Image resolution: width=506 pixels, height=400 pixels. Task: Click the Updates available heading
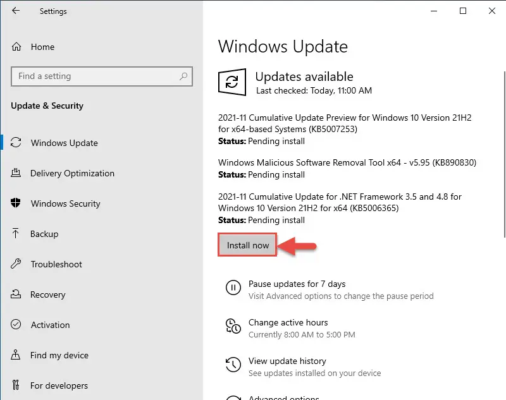(304, 76)
